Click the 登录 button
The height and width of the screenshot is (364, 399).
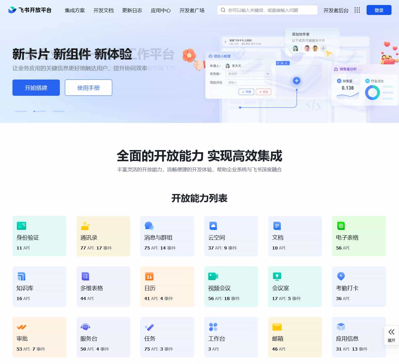coord(379,10)
